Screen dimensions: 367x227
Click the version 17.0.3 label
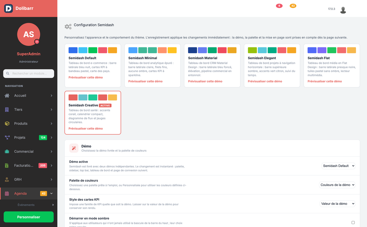tap(332, 9)
